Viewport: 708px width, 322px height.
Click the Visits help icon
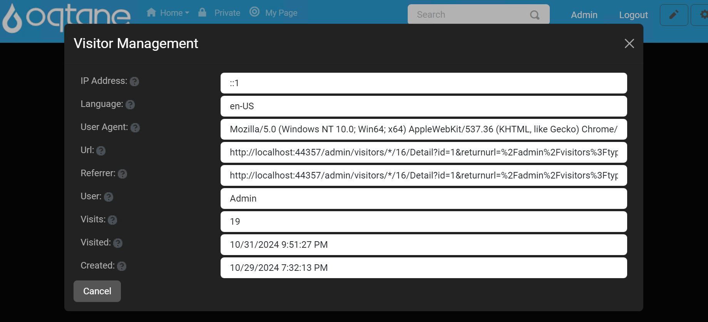[x=112, y=220]
